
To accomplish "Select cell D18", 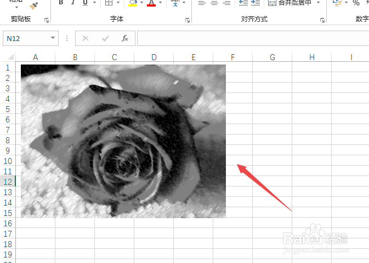I will 154,244.
